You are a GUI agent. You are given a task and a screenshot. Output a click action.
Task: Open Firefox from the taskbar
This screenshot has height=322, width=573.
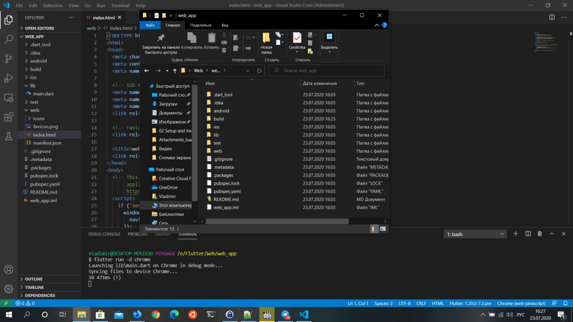(x=137, y=314)
